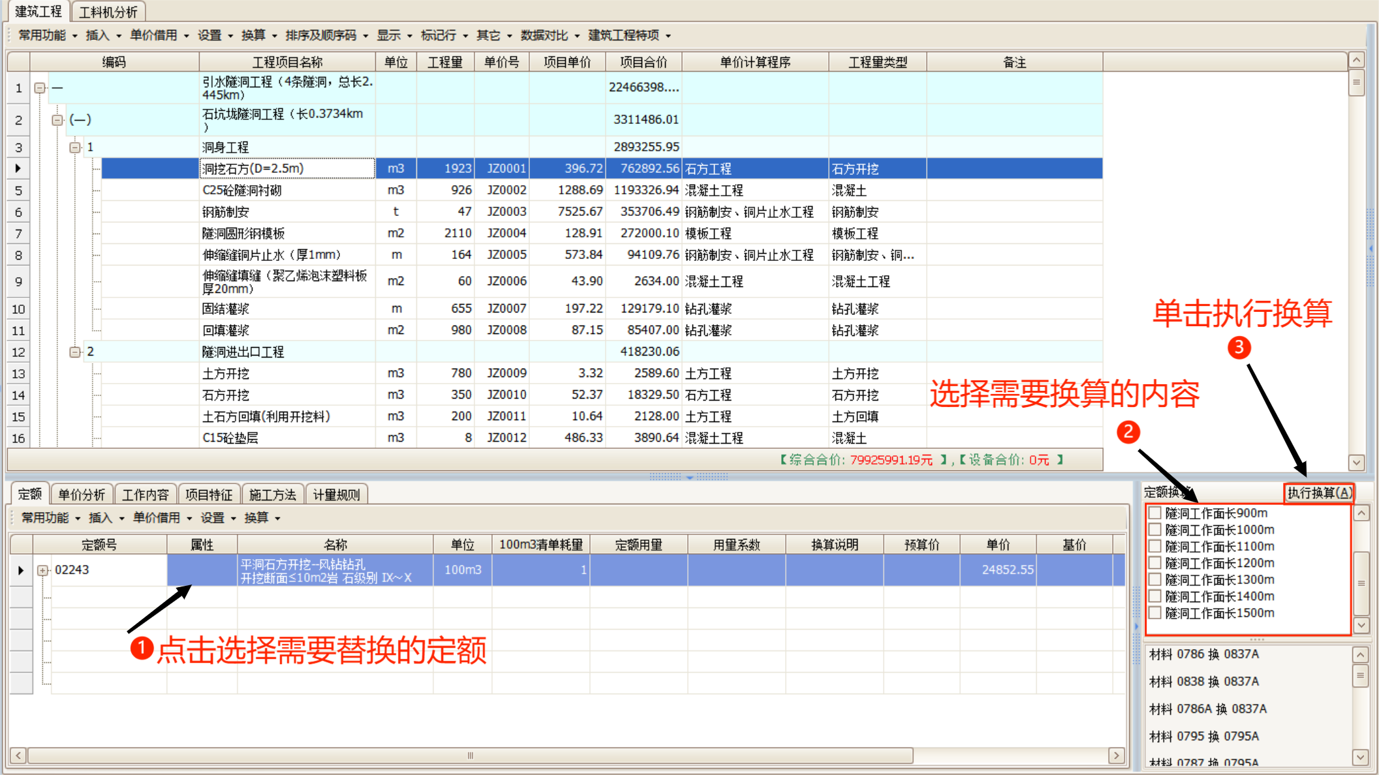Check 隧洞工作面长900m option
1379x775 pixels.
(x=1155, y=513)
